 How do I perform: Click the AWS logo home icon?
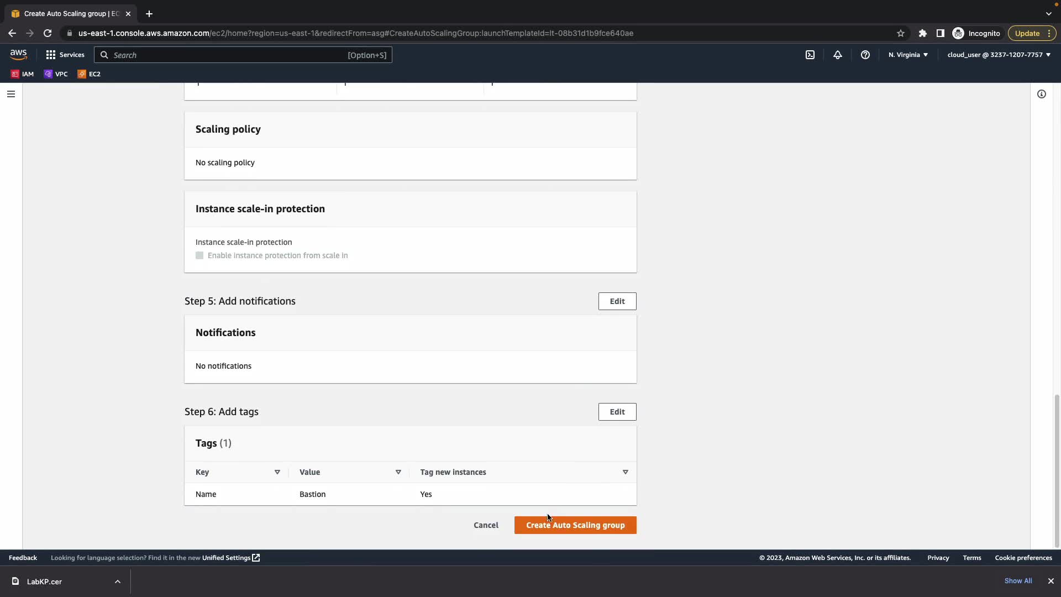tap(18, 54)
